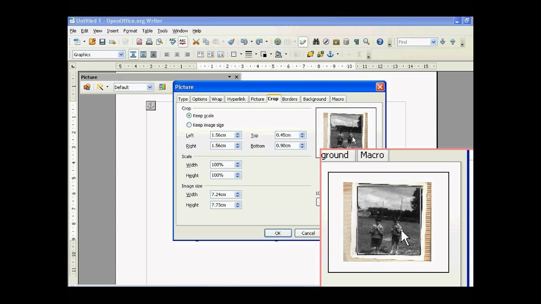Toggle Nonprinting Characters
This screenshot has width=541, height=304.
coord(356,42)
